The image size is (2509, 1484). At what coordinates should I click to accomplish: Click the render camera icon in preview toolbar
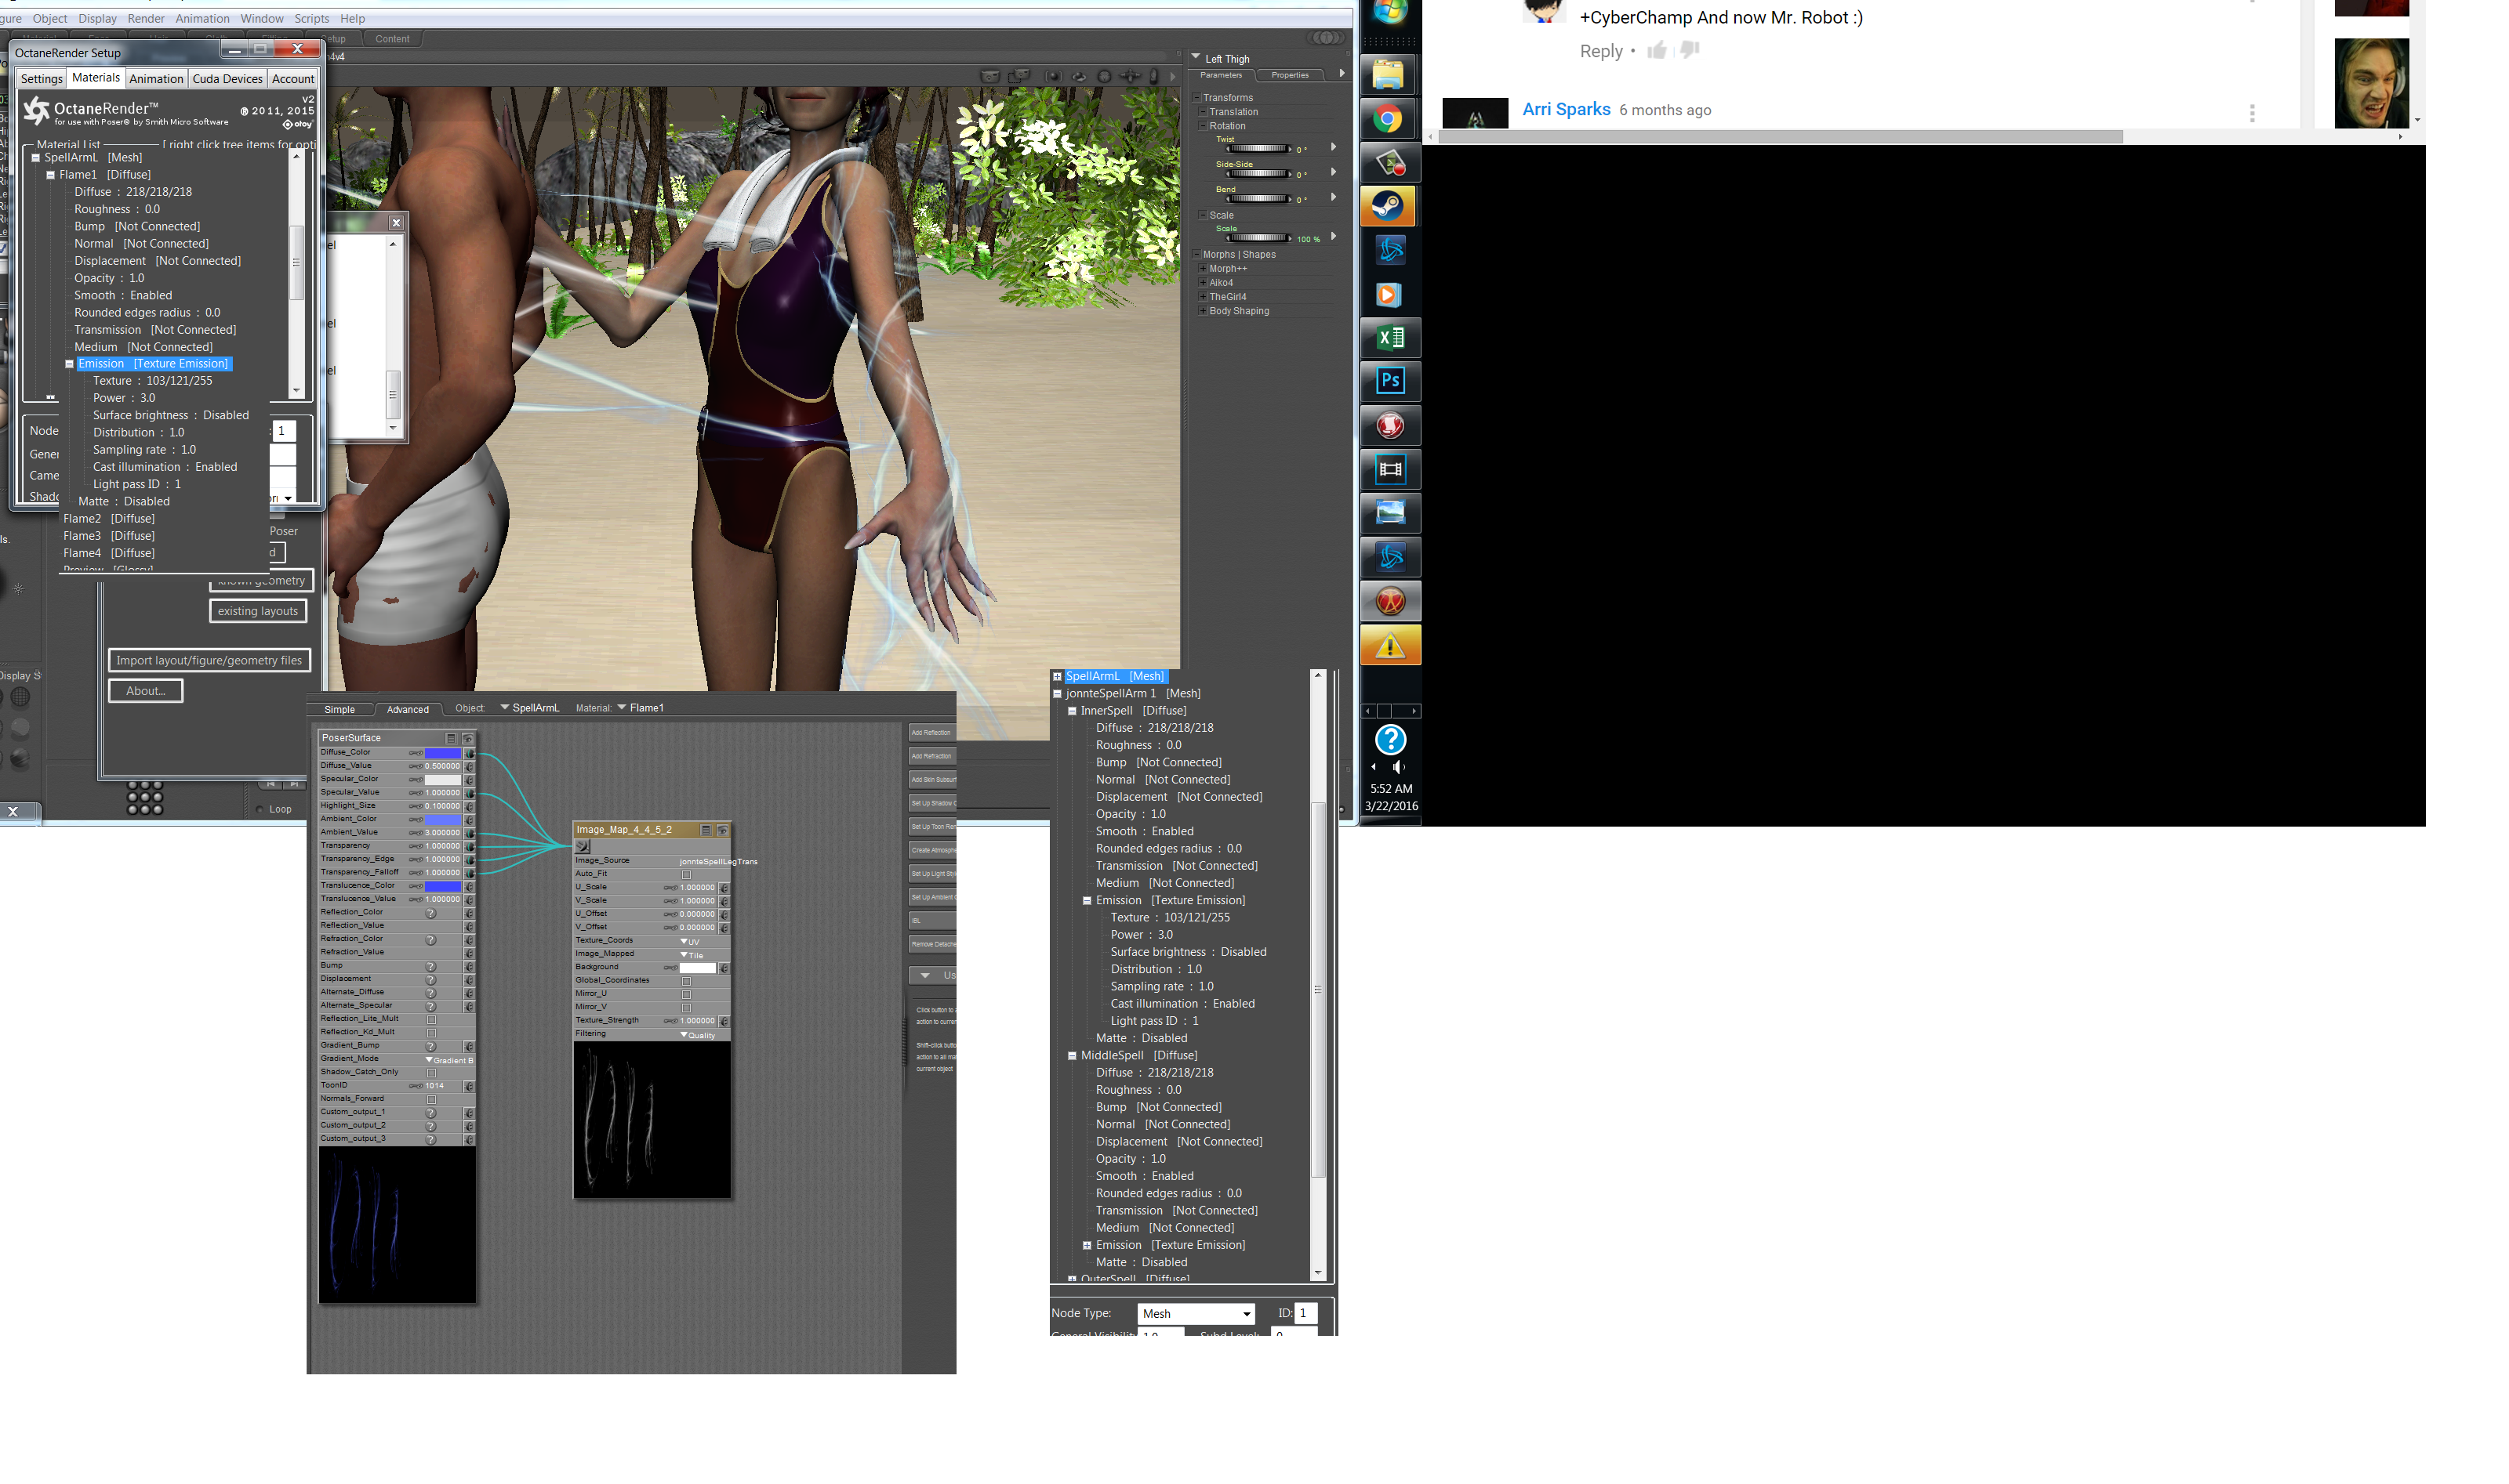[989, 76]
